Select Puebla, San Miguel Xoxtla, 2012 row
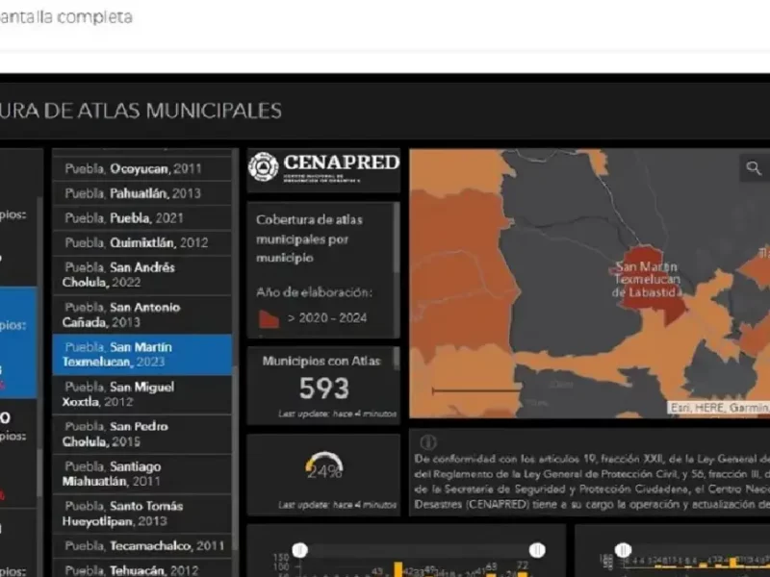Viewport: 770px width, 577px height. click(x=141, y=394)
